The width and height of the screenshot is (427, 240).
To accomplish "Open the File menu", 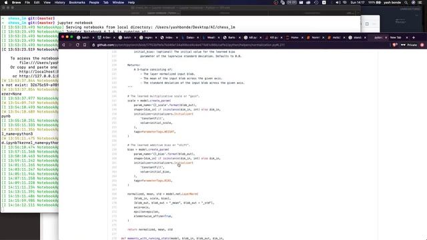I will (27, 3).
